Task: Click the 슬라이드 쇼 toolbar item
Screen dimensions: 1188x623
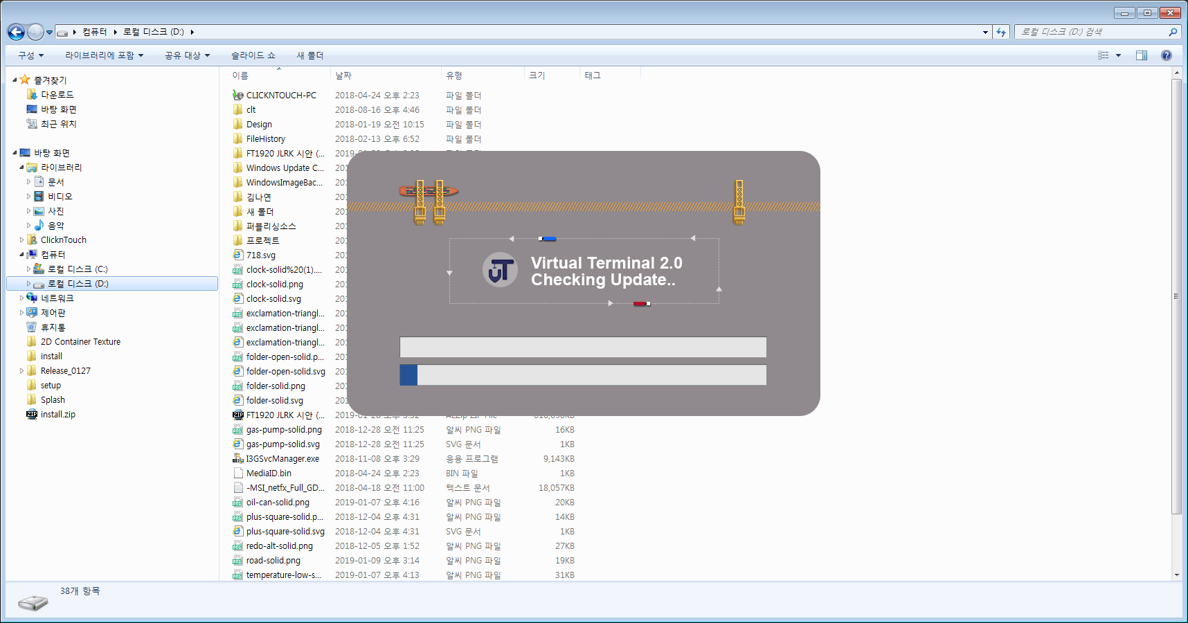Action: pos(253,55)
